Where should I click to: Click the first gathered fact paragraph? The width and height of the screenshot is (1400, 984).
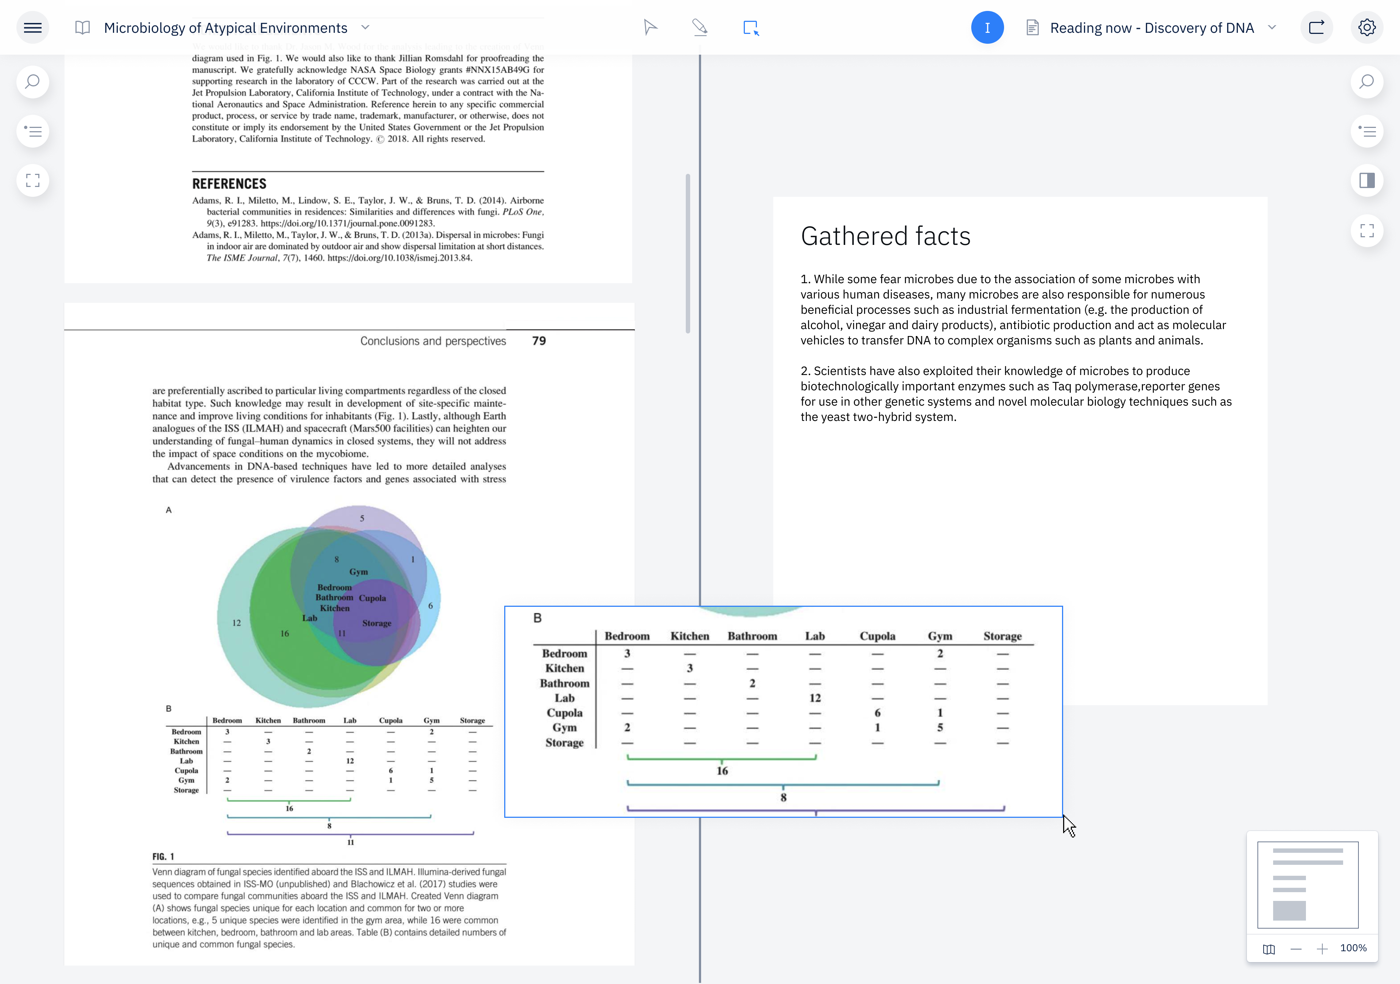[1014, 310]
